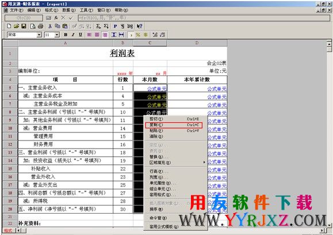Click the blue P toolbar icon

(115, 26)
